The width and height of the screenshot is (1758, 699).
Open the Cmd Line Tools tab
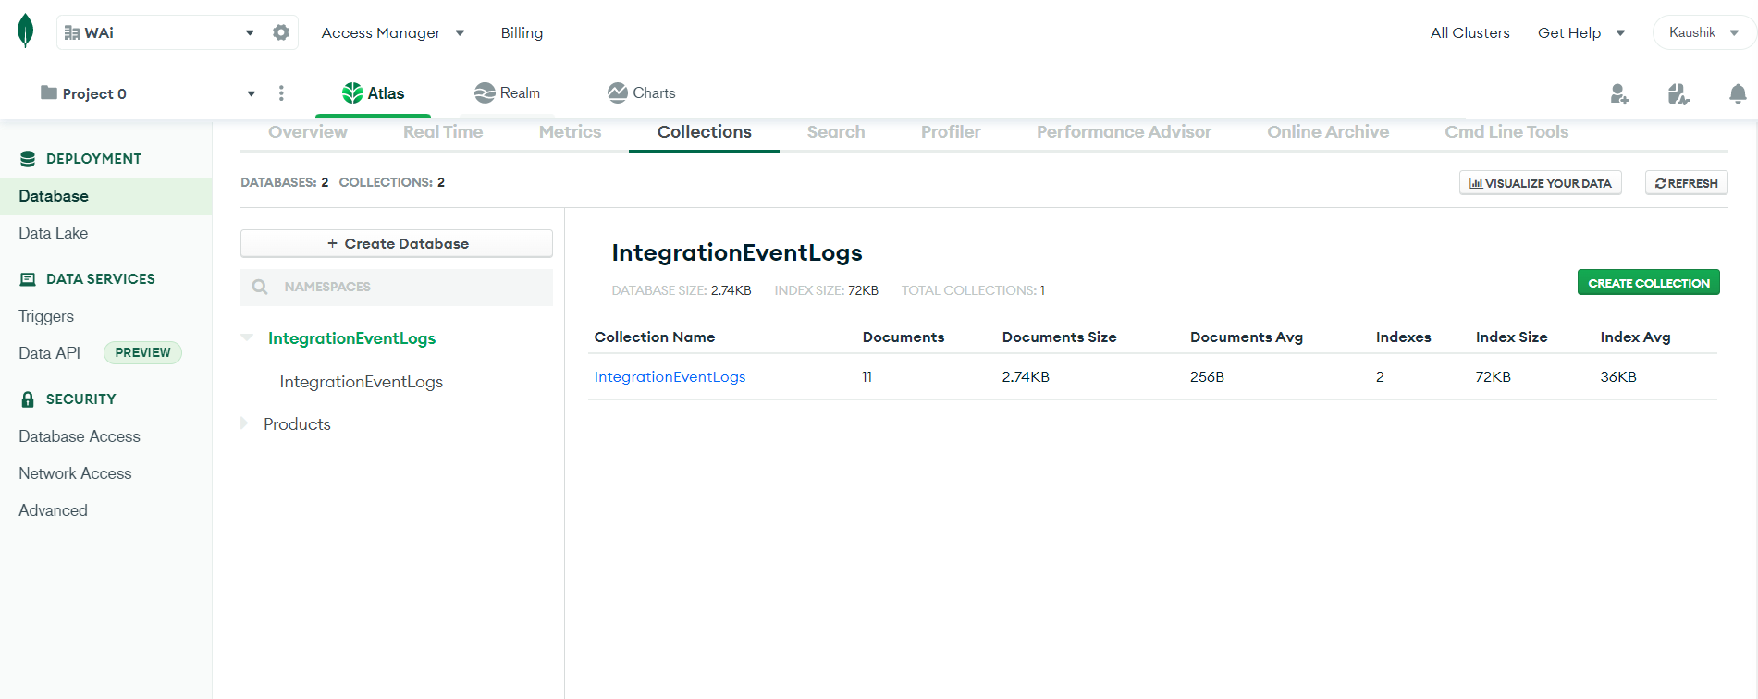1506,131
